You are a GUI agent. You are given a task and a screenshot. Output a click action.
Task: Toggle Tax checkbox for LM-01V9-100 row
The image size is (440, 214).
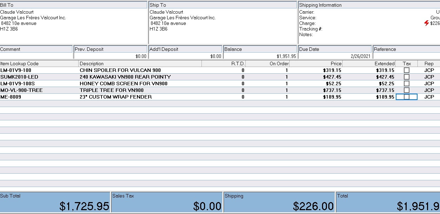click(x=407, y=70)
